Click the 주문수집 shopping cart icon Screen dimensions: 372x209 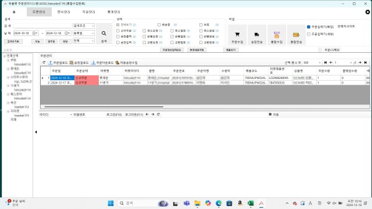(237, 35)
